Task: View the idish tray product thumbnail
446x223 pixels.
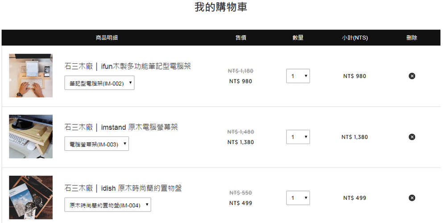Action: point(31,197)
